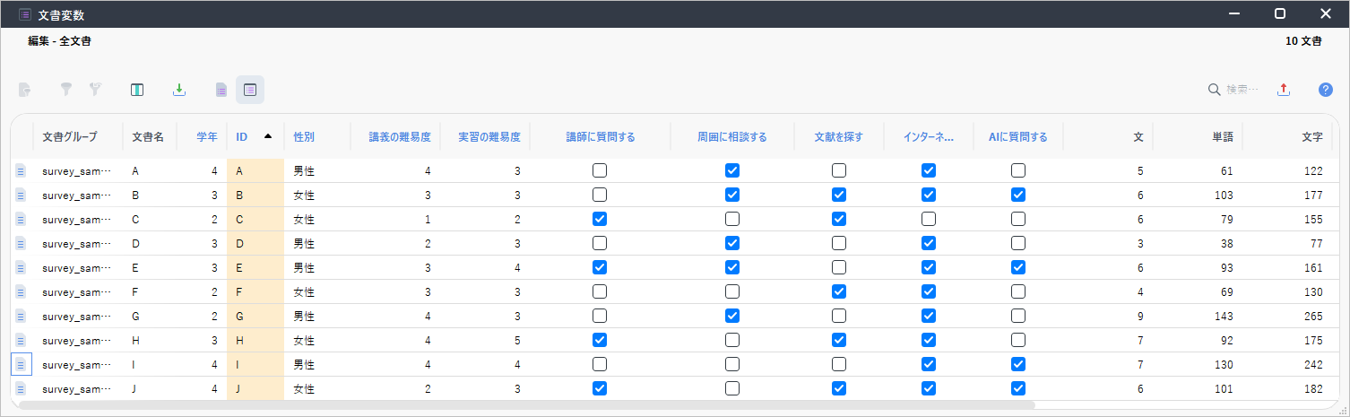
Task: Click the column selection icon in the toolbar
Action: pyautogui.click(x=137, y=90)
